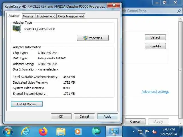Select Integrated RAMDAC text
This screenshot has height=137, width=183.
(x=52, y=58)
